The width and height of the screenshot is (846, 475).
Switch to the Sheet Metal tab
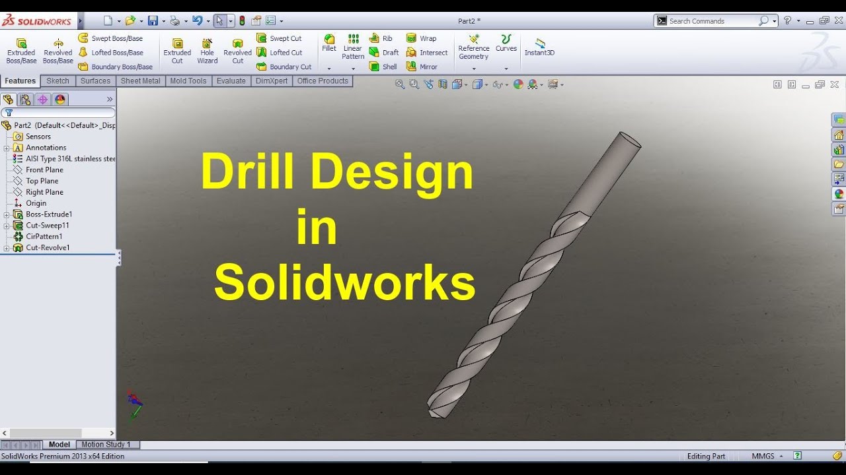pos(140,81)
